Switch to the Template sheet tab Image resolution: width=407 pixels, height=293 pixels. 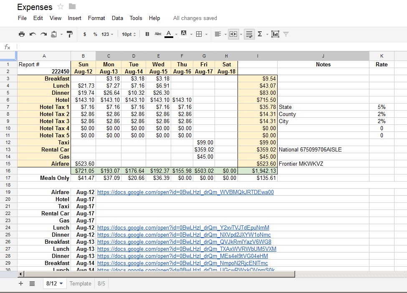coord(80,283)
